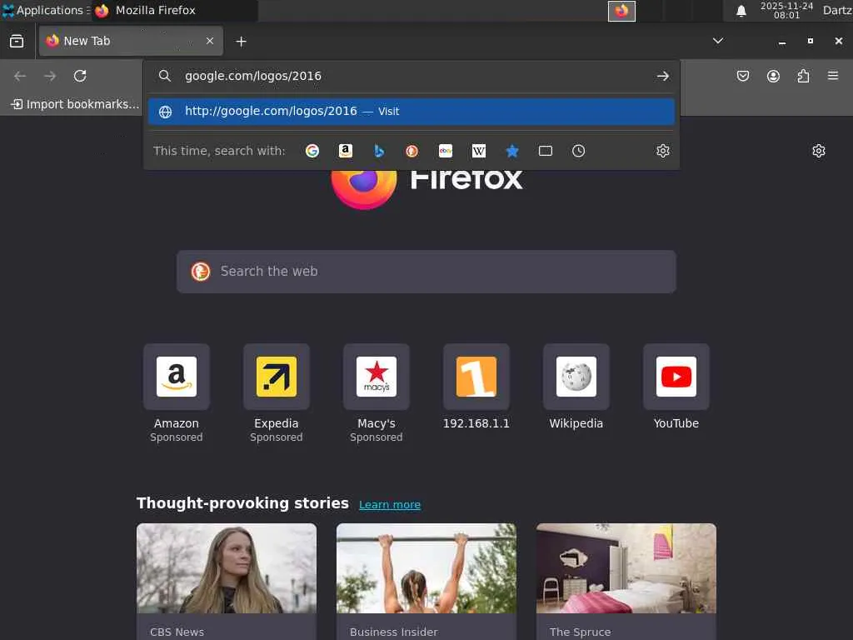This screenshot has width=853, height=640.
Task: Go forward one page
Action: point(50,76)
